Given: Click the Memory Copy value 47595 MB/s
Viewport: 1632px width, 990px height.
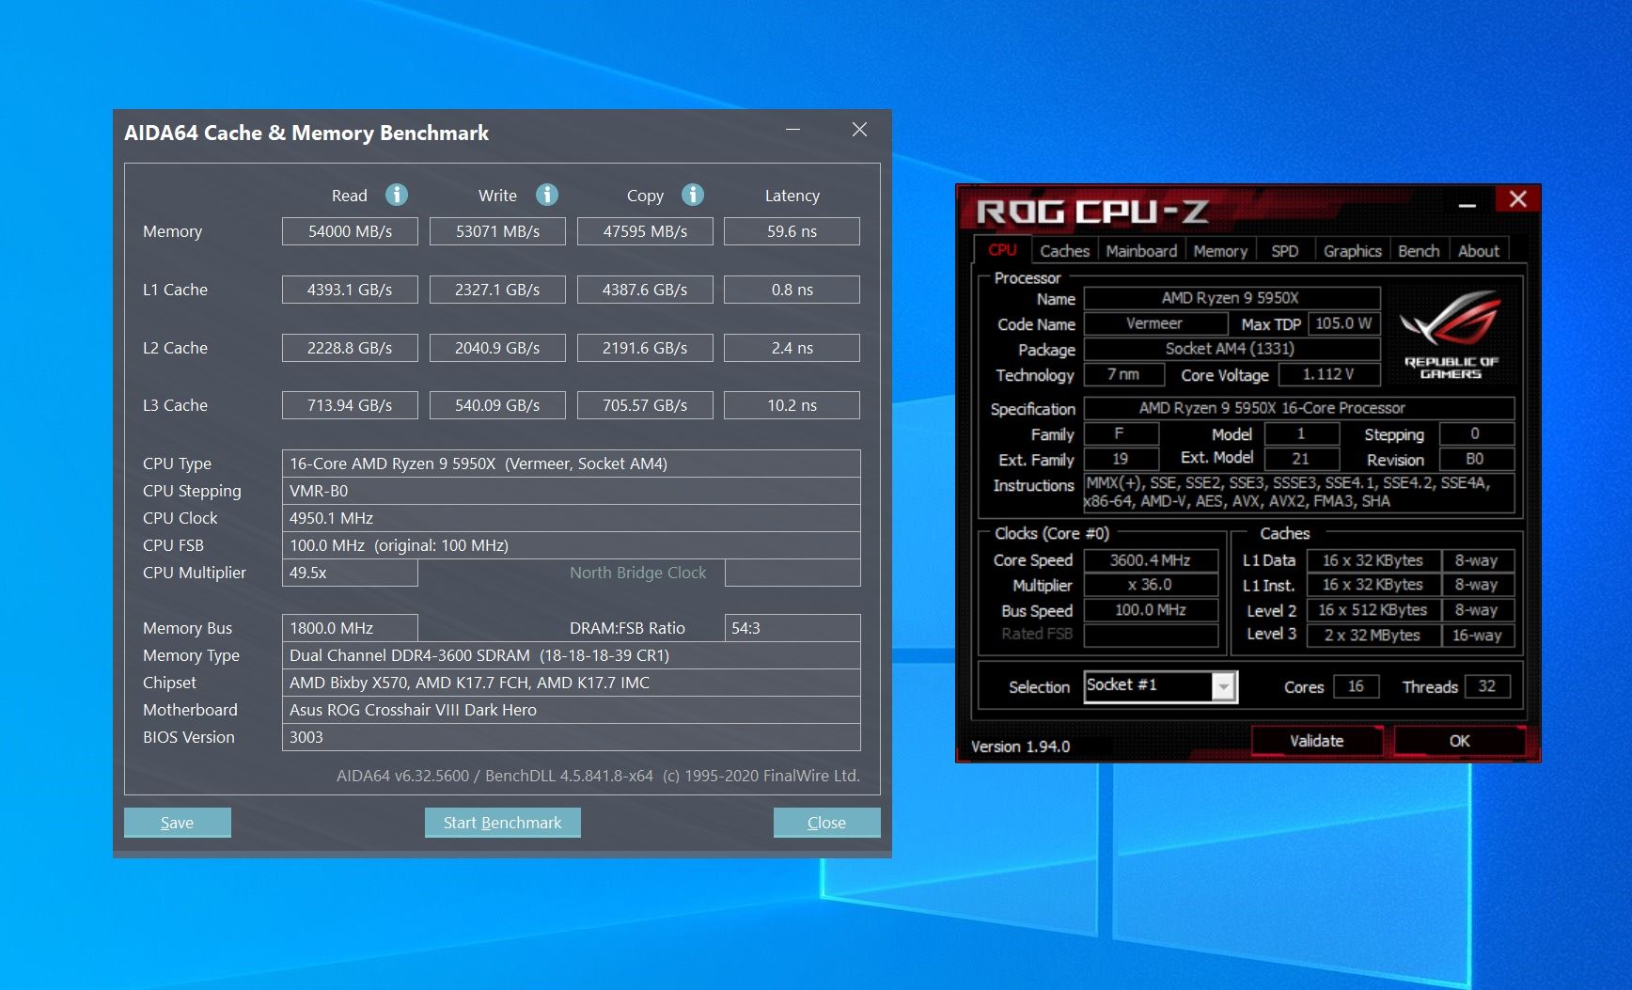Looking at the screenshot, I should coord(645,231).
